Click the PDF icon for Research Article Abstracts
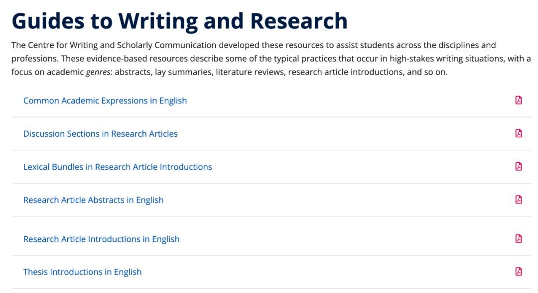The width and height of the screenshot is (538, 293). [x=519, y=199]
